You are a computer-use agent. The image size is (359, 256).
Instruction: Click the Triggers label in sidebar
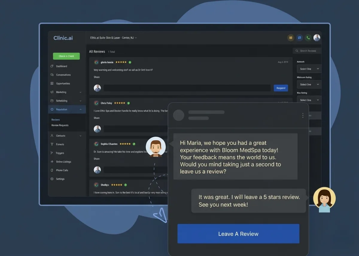(x=60, y=153)
